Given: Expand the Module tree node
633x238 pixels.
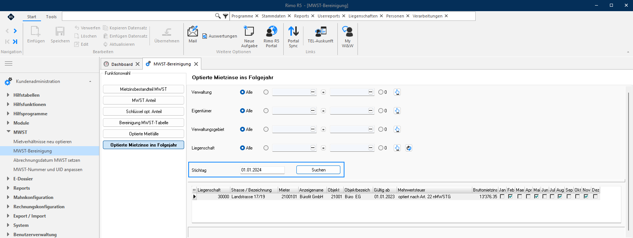Looking at the screenshot, I should pos(8,123).
